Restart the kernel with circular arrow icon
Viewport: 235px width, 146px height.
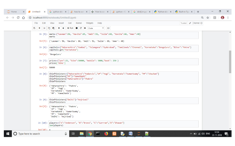tap(81, 28)
